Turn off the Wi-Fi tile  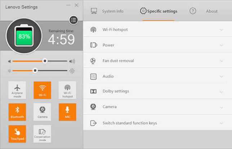pos(42,90)
